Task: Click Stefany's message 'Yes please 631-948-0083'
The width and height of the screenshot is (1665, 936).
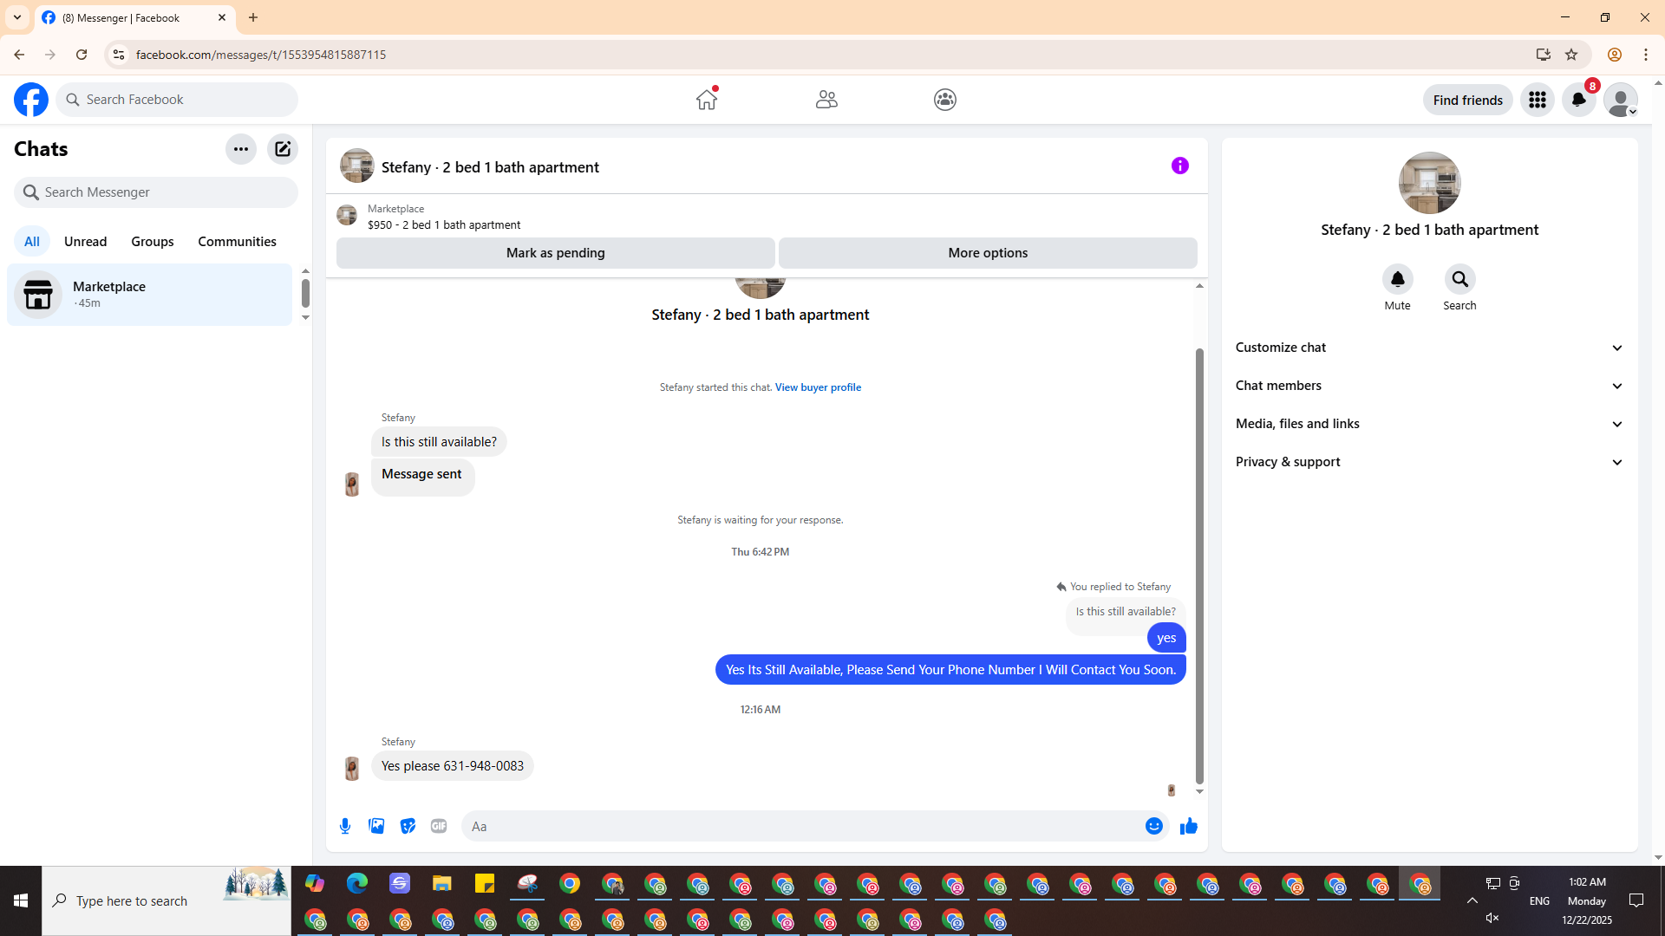Action: [453, 766]
